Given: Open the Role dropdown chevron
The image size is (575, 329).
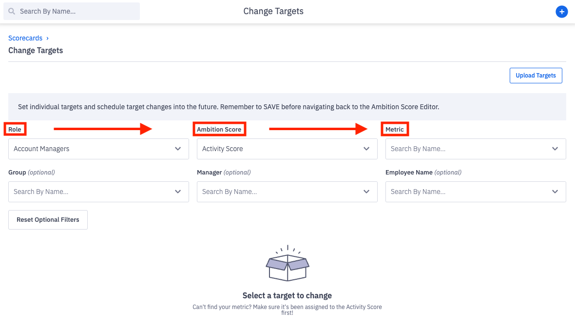Looking at the screenshot, I should click(x=178, y=149).
